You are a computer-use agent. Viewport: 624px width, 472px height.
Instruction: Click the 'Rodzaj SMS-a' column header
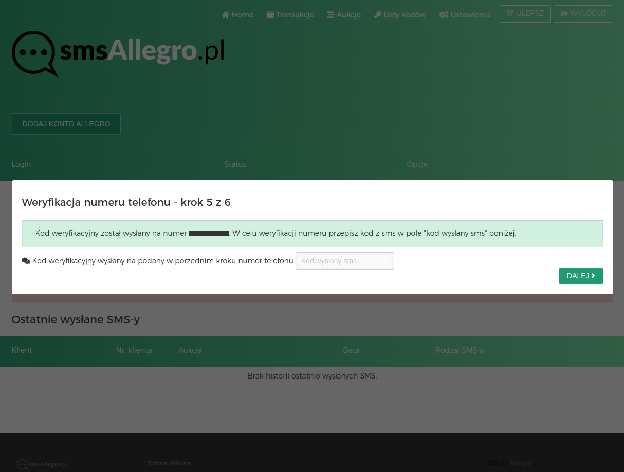[x=460, y=350]
